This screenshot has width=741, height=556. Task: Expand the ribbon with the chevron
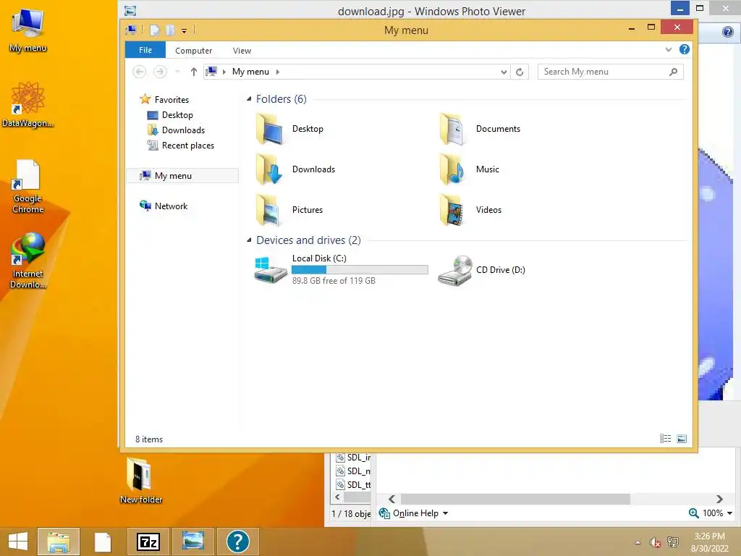tap(668, 50)
